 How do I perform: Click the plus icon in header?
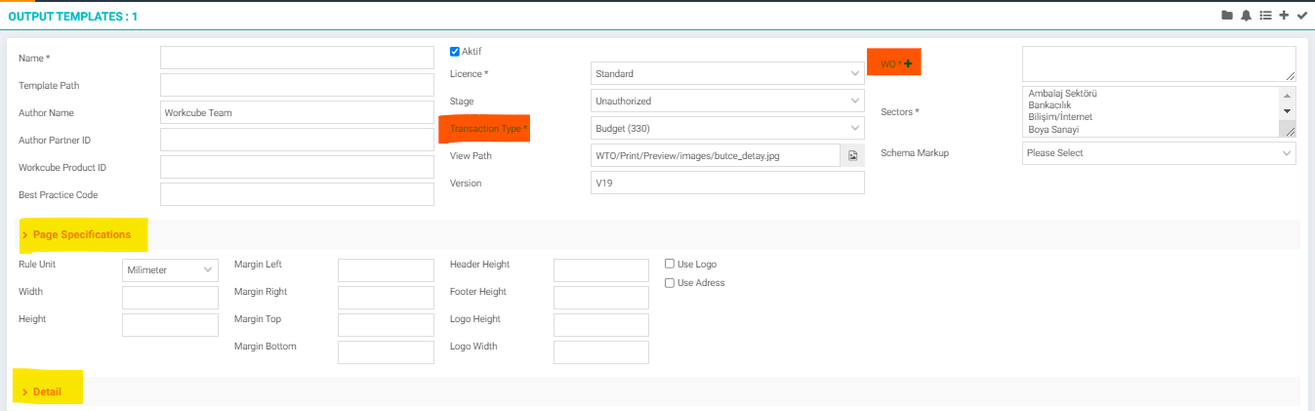1284,16
